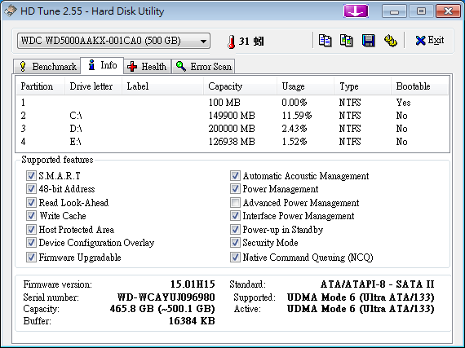
Task: Toggle the Write Cache checkbox
Action: click(31, 216)
